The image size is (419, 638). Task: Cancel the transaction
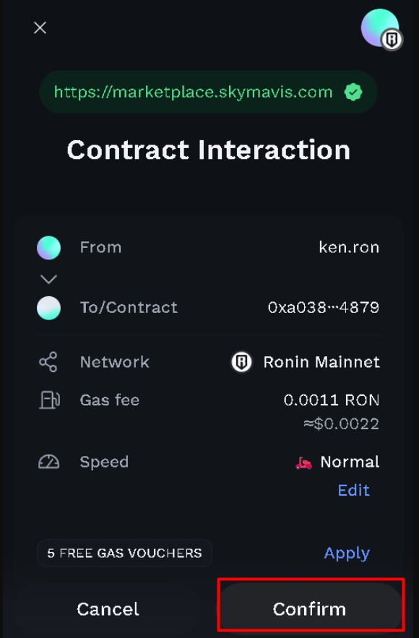click(x=108, y=609)
